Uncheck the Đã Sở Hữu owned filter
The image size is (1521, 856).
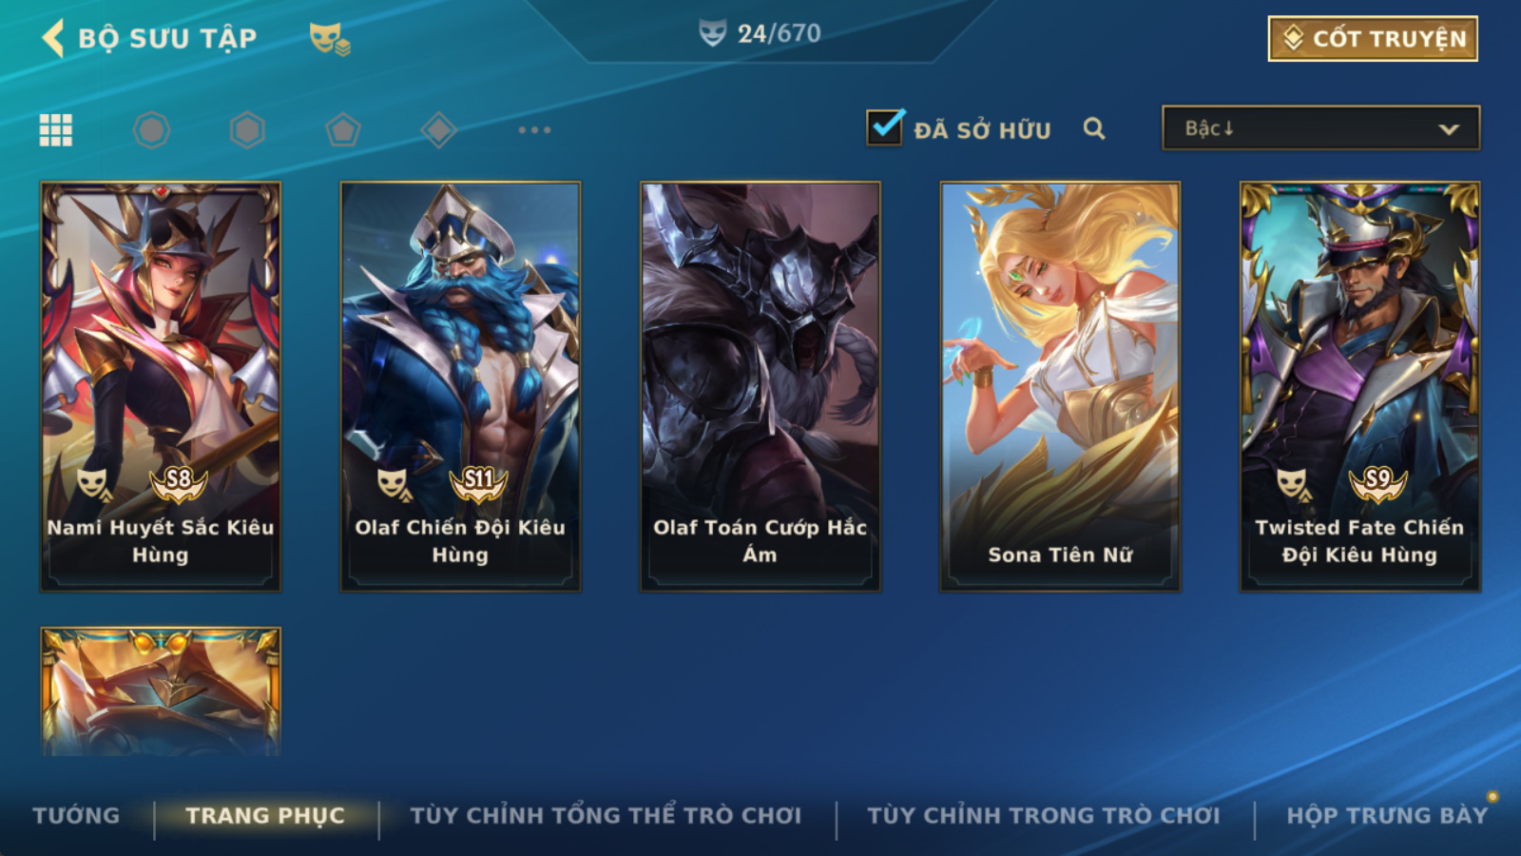pos(885,126)
